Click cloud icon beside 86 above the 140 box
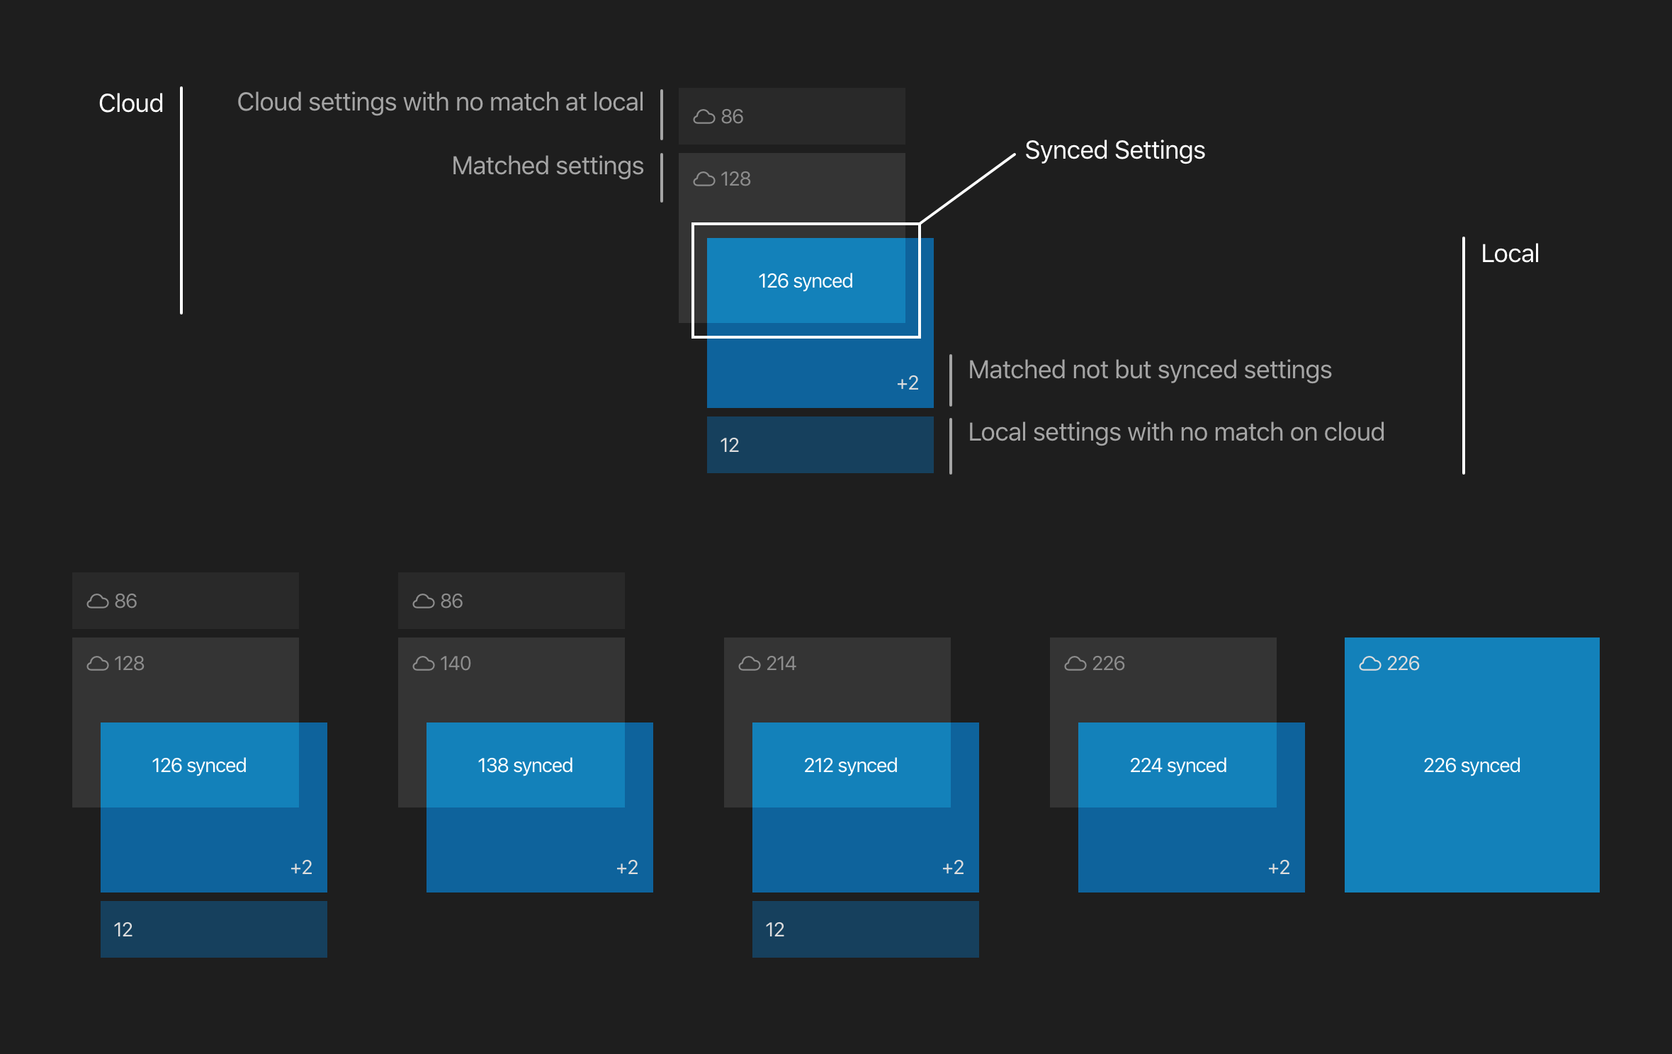The width and height of the screenshot is (1672, 1054). tap(424, 601)
